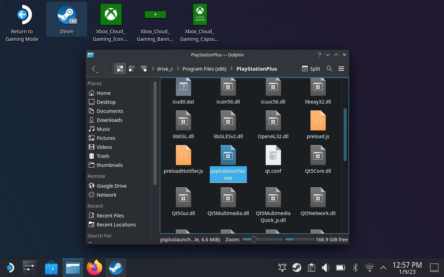Viewport: 444px width, 277px height.
Task: Open Firefox from the taskbar
Action: click(x=94, y=268)
